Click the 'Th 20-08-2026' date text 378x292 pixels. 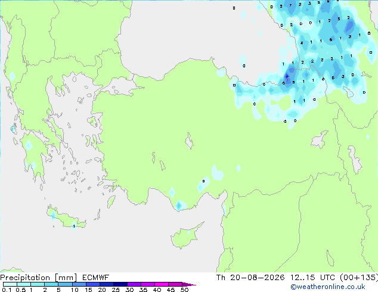point(250,278)
